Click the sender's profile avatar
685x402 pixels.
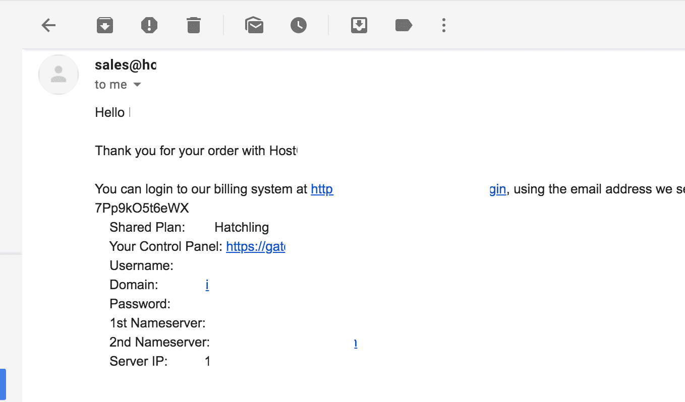tap(59, 75)
